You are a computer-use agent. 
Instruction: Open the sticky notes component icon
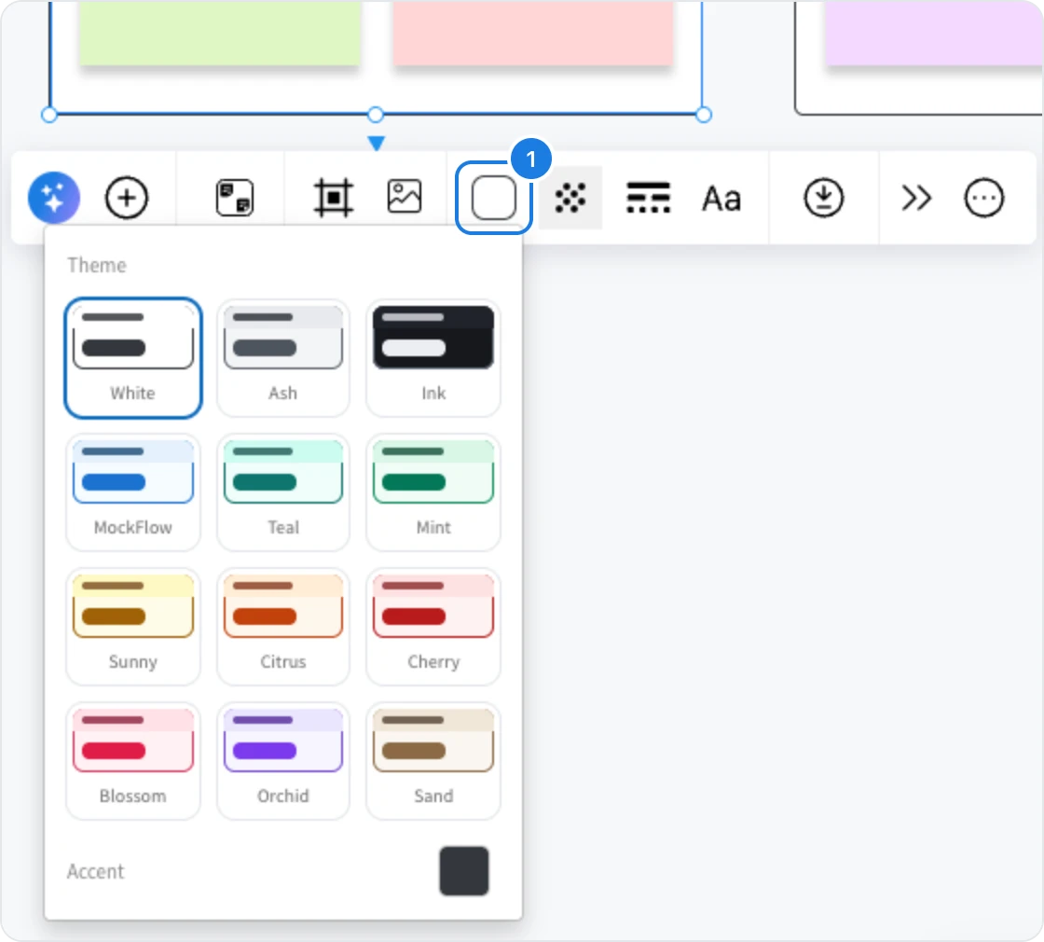[235, 198]
